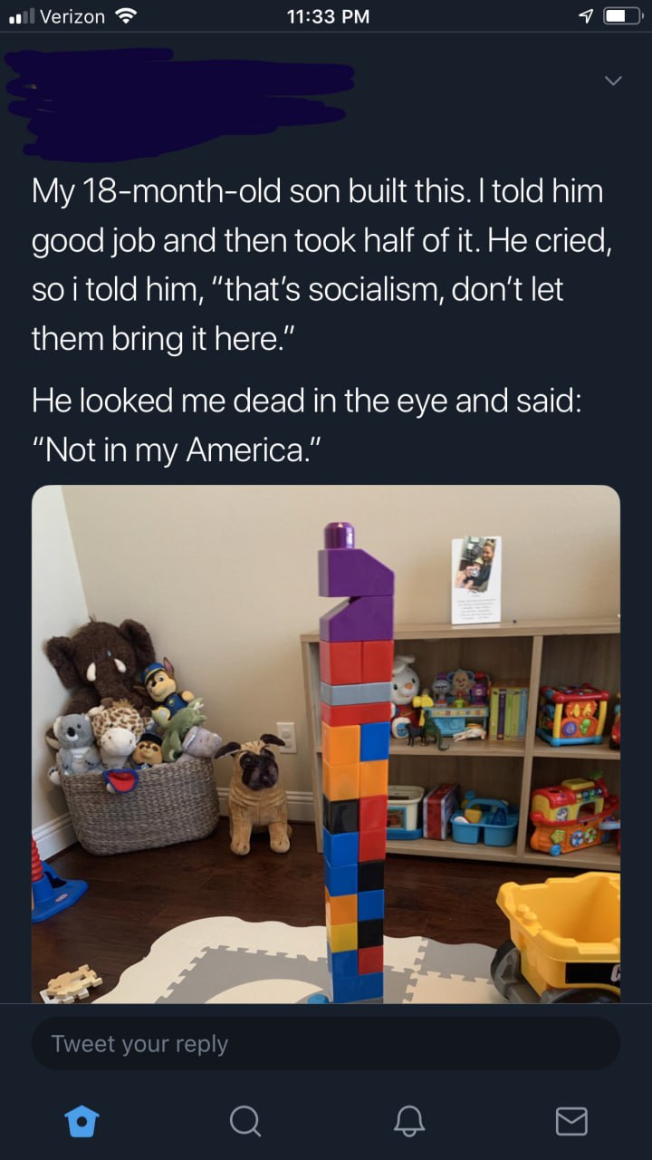Tap the Verizon carrier label
652x1160 pixels.
click(x=72, y=16)
